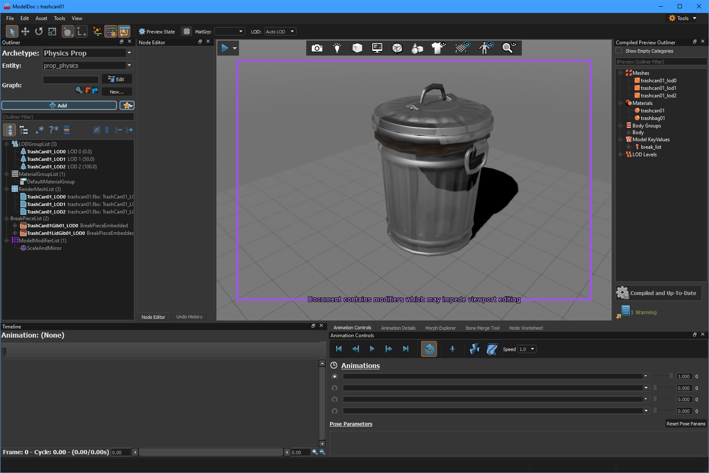This screenshot has width=709, height=473.
Task: Select the second animation radio button
Action: 335,388
